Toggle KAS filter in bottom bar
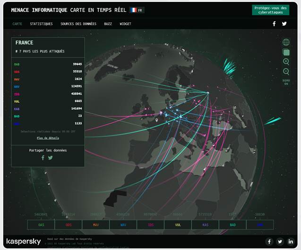 coord(205,224)
